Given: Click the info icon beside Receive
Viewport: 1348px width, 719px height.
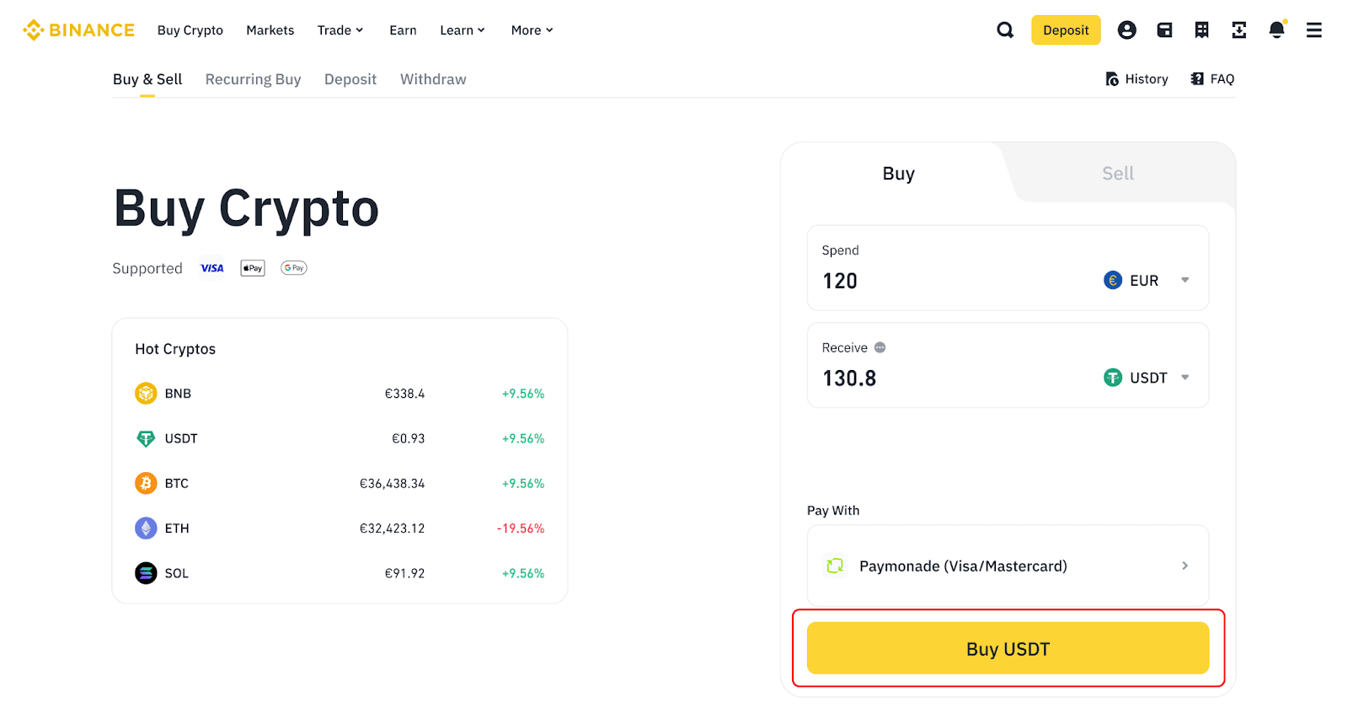Looking at the screenshot, I should pyautogui.click(x=880, y=347).
